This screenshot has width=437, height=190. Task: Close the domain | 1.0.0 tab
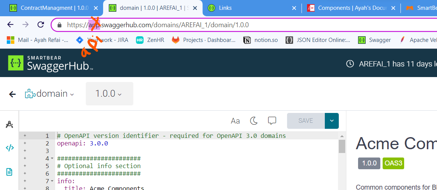tap(195, 8)
